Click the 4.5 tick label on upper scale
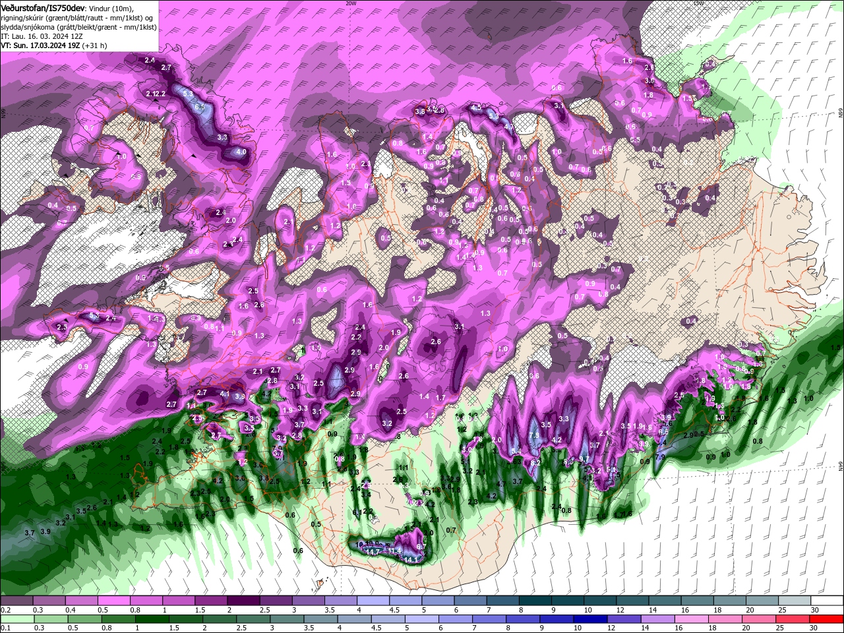844x633 pixels. [394, 610]
